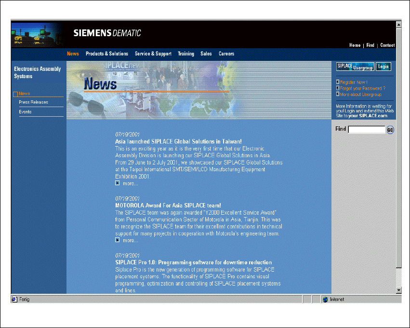Click the scrollbar up arrow
This screenshot has width=410, height=328.
(399, 25)
